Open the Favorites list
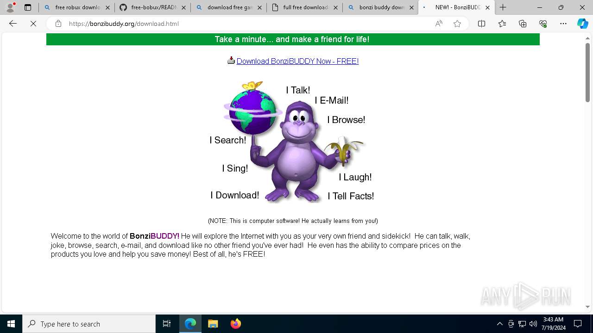Viewport: 593px width, 333px height. pyautogui.click(x=502, y=24)
